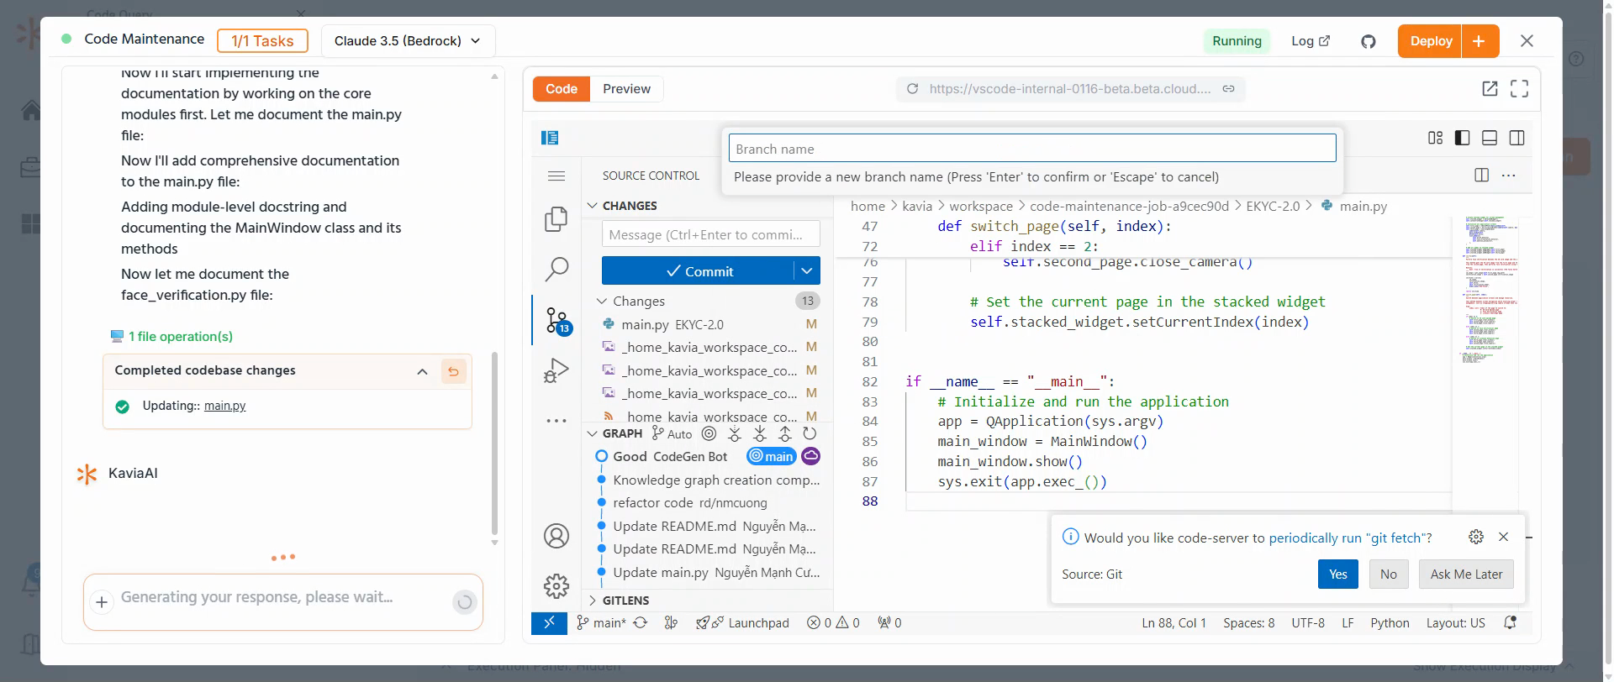
Task: Open Source Control view with 13 badge
Action: click(557, 321)
